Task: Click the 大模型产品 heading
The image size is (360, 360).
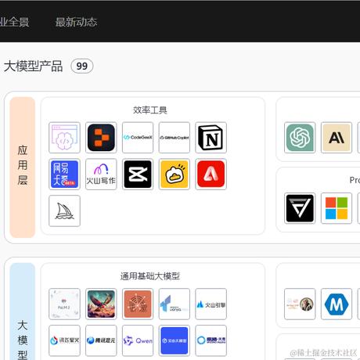Action: click(33, 67)
